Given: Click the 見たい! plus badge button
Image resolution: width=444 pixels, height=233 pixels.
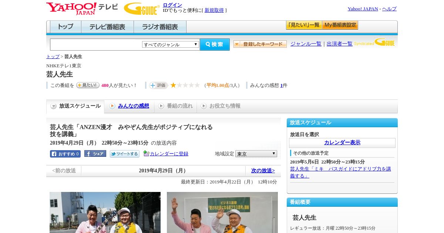Looking at the screenshot, I should [x=88, y=85].
